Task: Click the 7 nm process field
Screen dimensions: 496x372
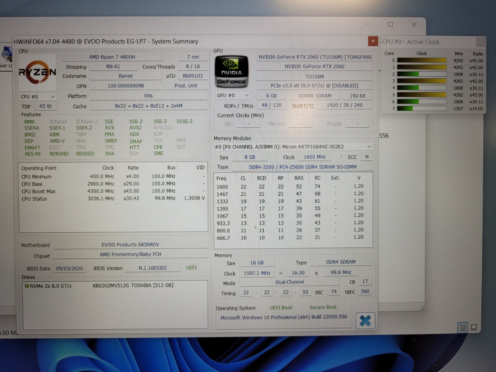Action: (x=193, y=57)
